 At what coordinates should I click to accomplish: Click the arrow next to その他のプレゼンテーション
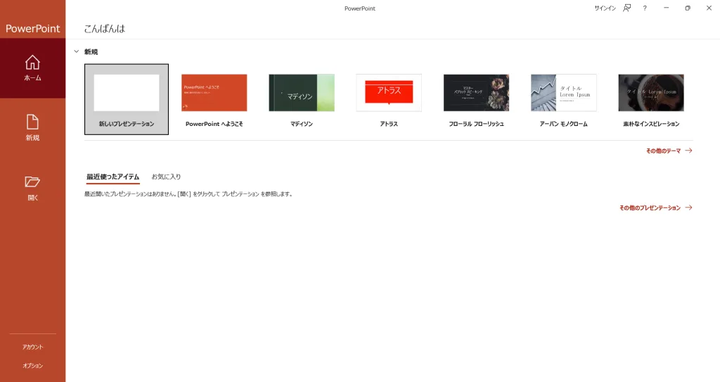pyautogui.click(x=688, y=208)
